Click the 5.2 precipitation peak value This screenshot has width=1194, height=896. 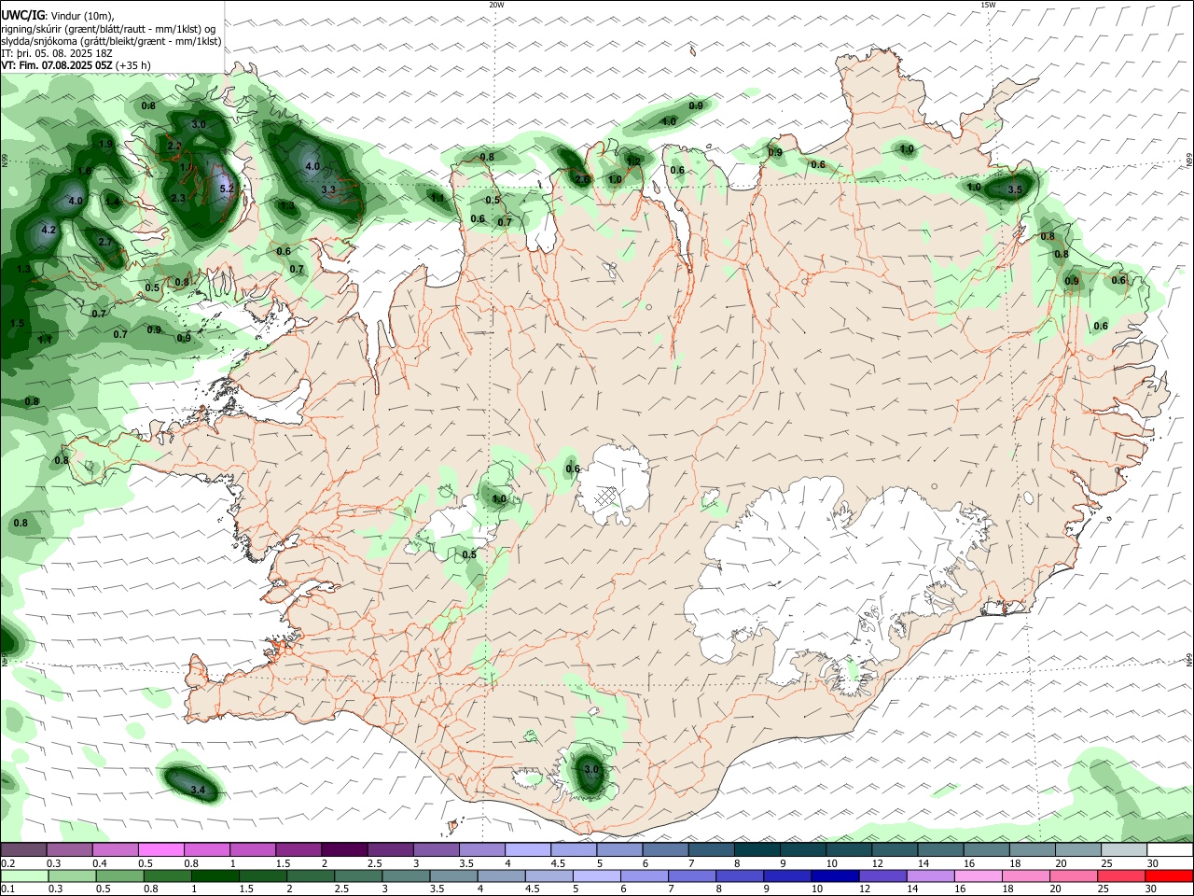pos(226,188)
